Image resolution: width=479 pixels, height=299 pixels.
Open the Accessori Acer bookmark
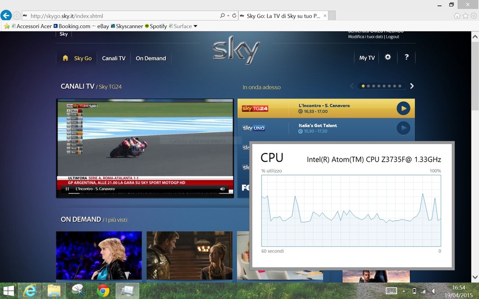pyautogui.click(x=32, y=26)
